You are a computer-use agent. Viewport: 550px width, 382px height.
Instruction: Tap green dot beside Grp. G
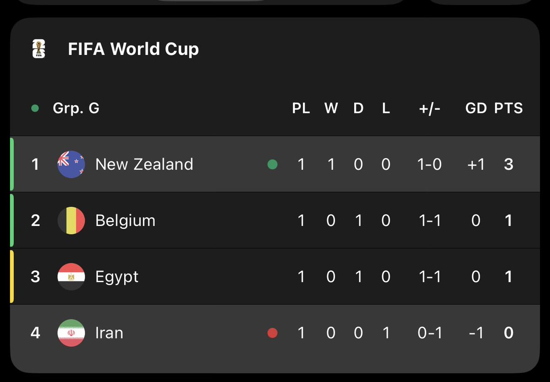coord(35,108)
